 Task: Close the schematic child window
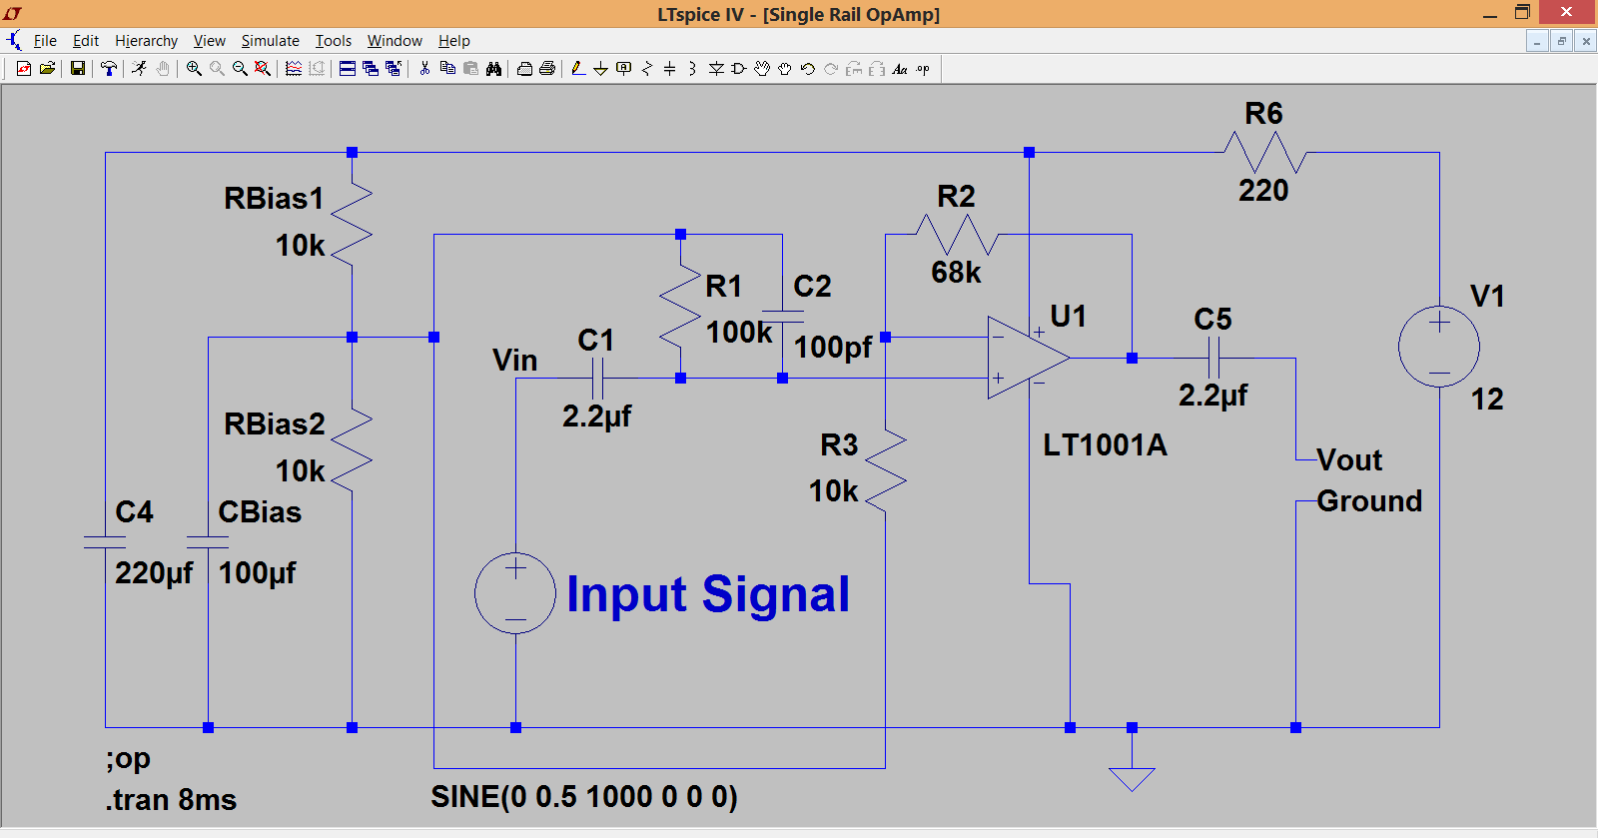pyautogui.click(x=1585, y=41)
